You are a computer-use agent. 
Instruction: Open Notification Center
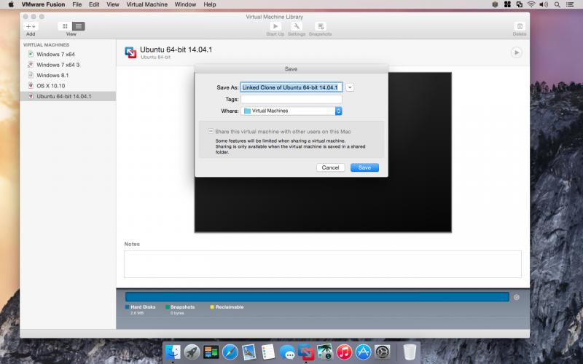point(570,4)
